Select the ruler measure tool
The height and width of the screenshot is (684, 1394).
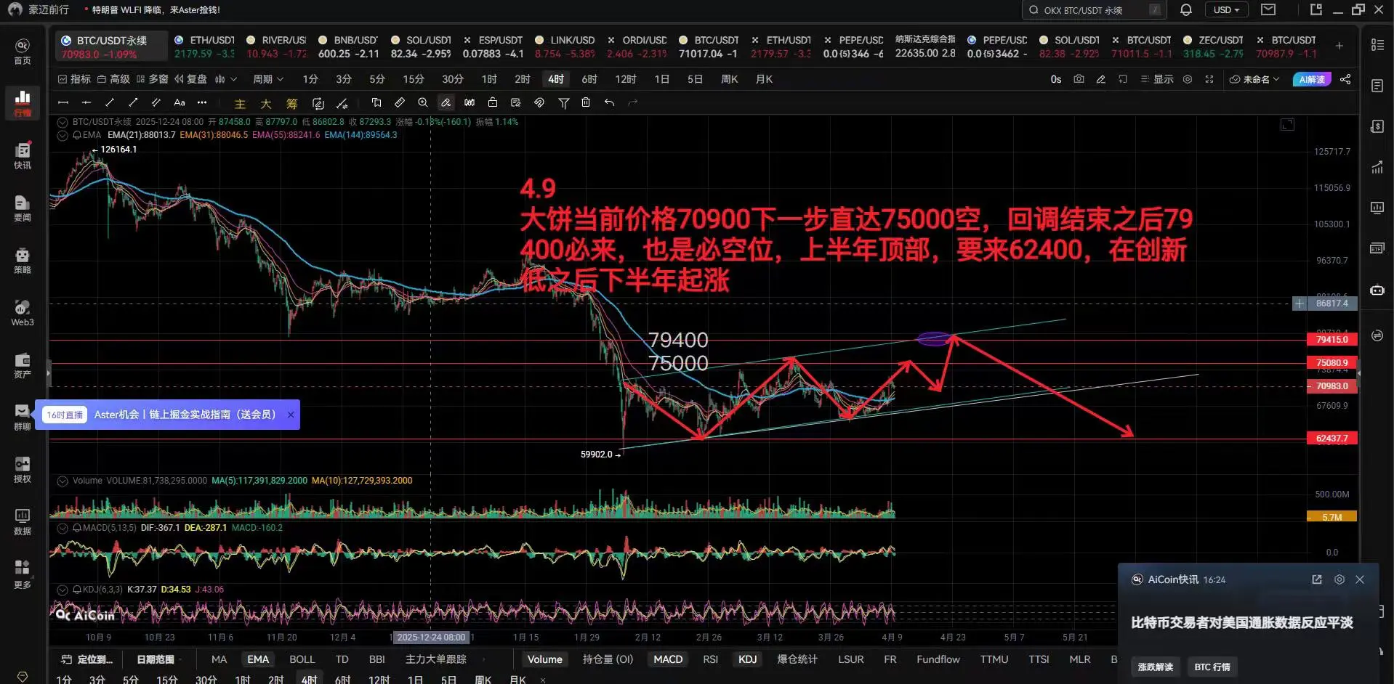point(400,102)
